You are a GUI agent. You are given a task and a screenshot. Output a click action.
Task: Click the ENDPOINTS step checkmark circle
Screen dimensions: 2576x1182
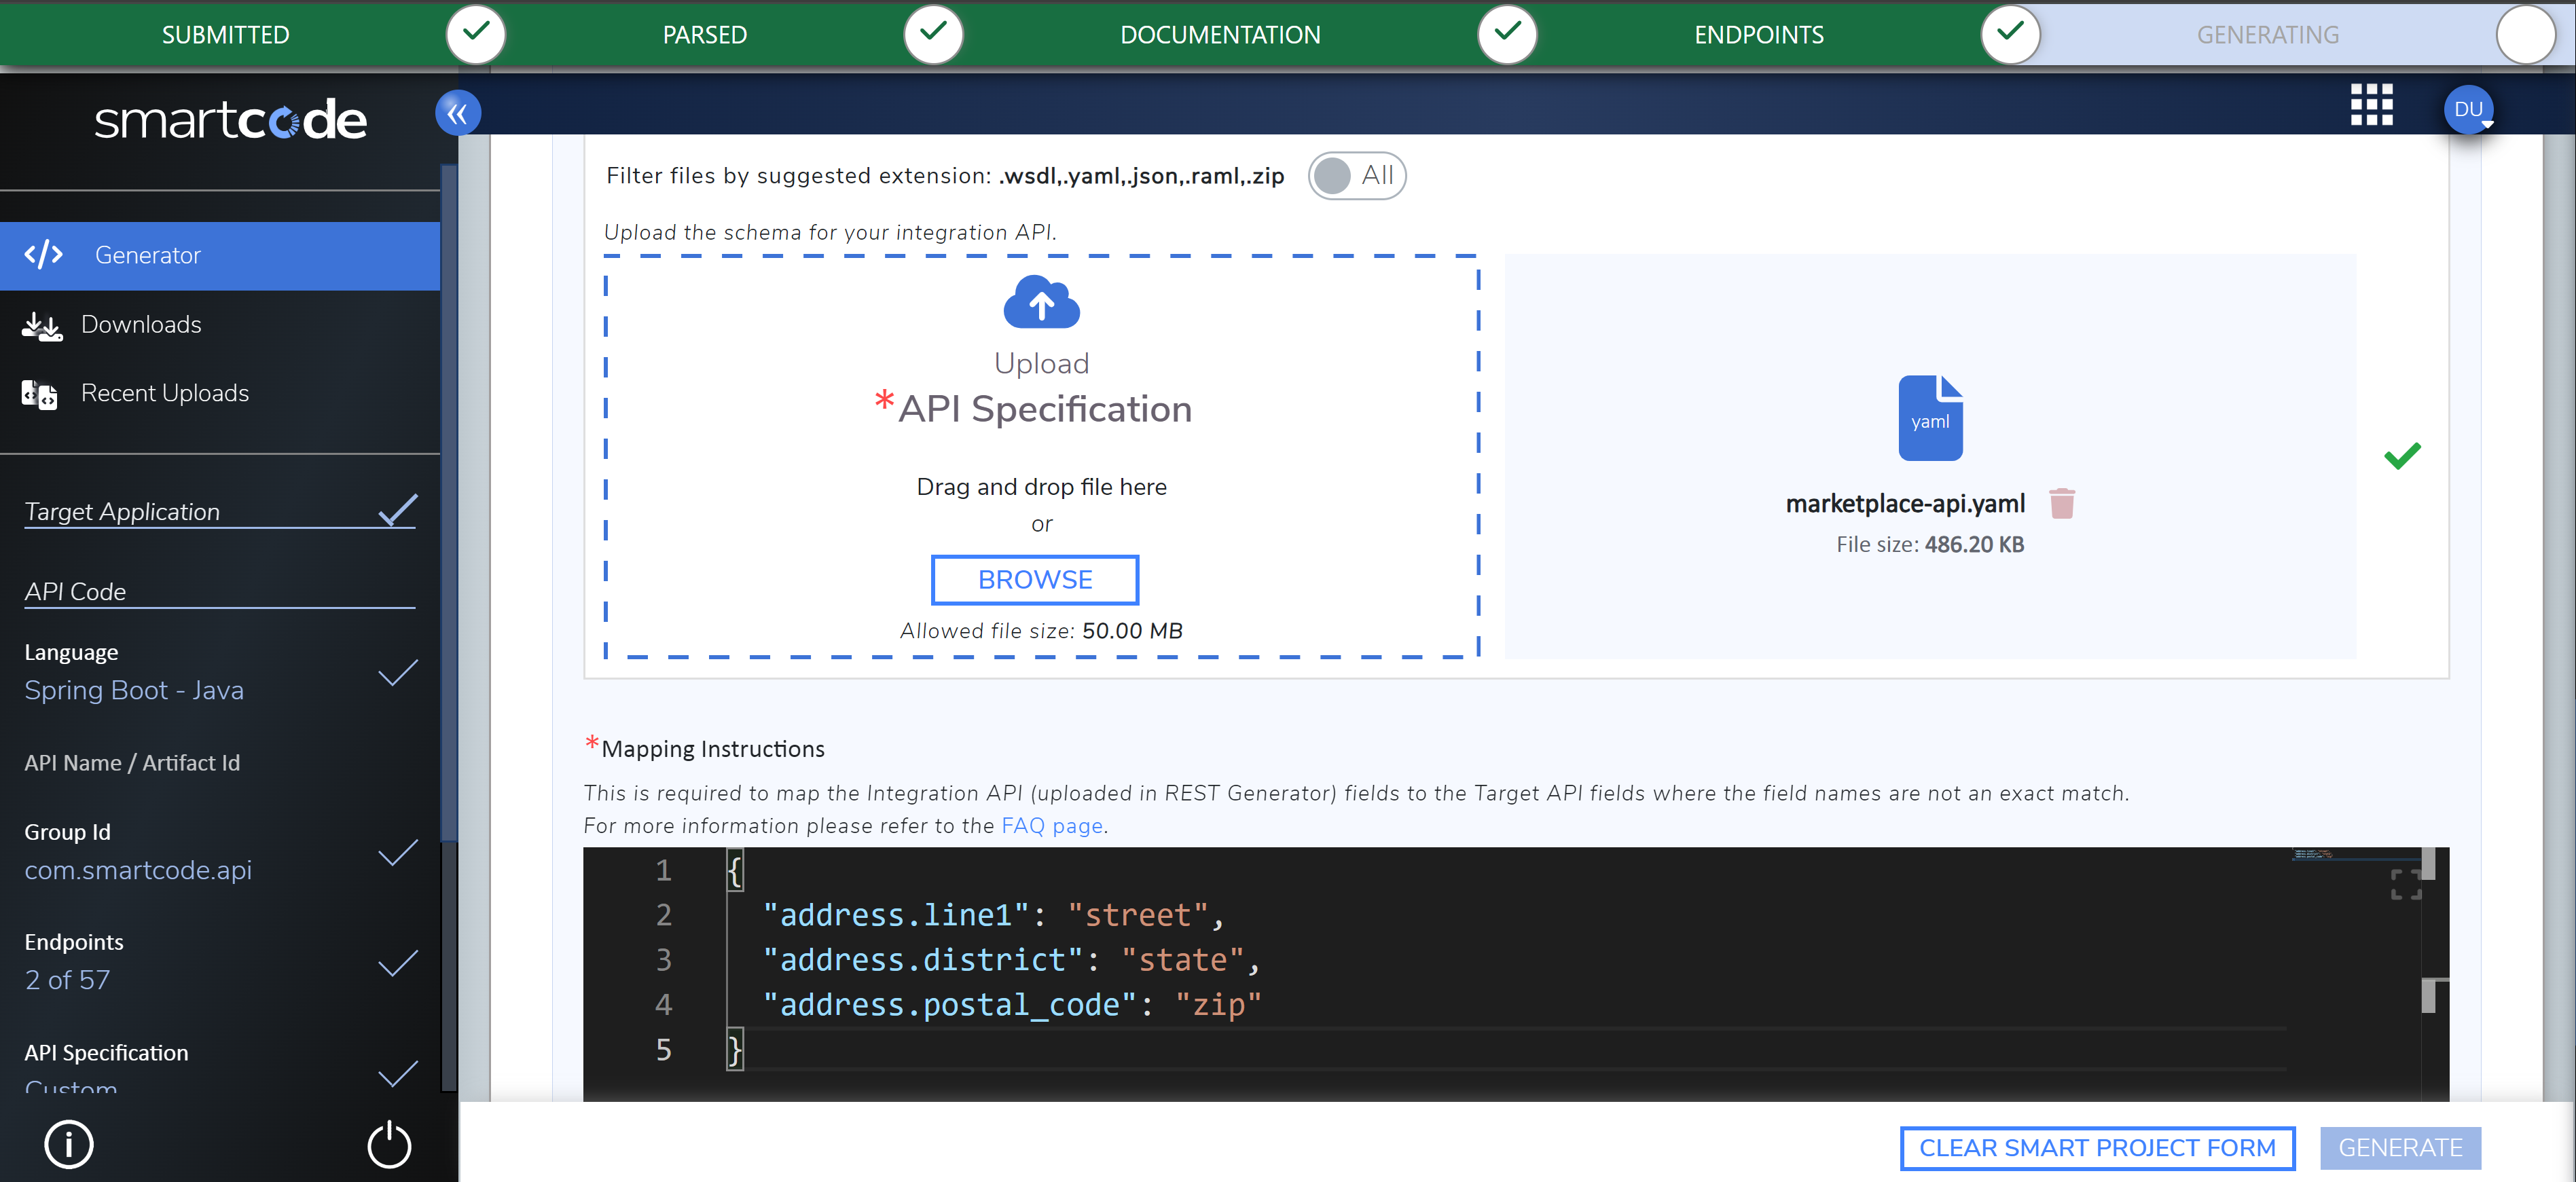tap(2010, 35)
